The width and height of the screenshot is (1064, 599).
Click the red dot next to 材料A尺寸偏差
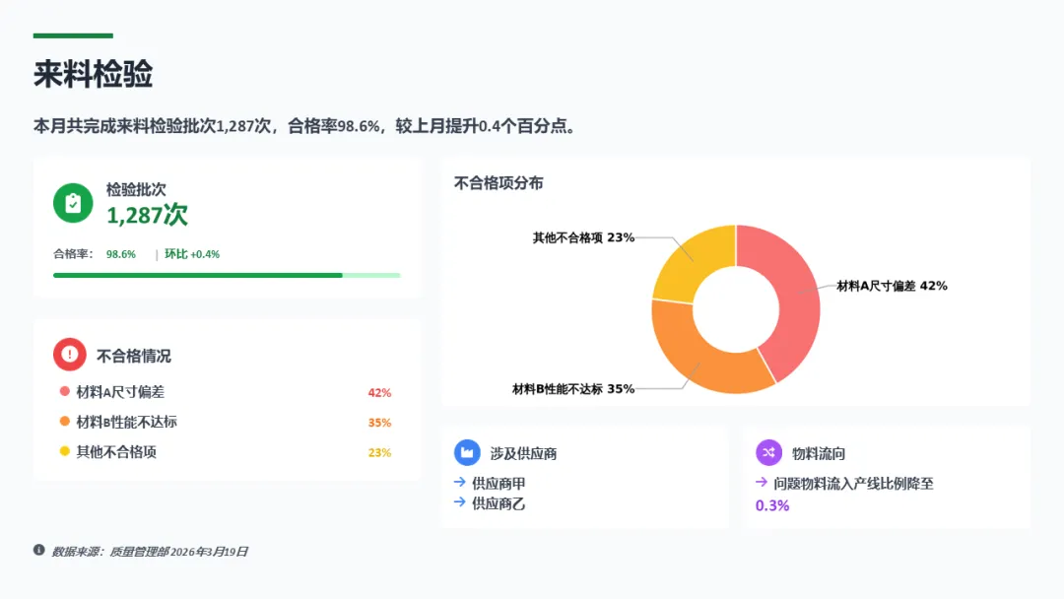[x=64, y=391]
